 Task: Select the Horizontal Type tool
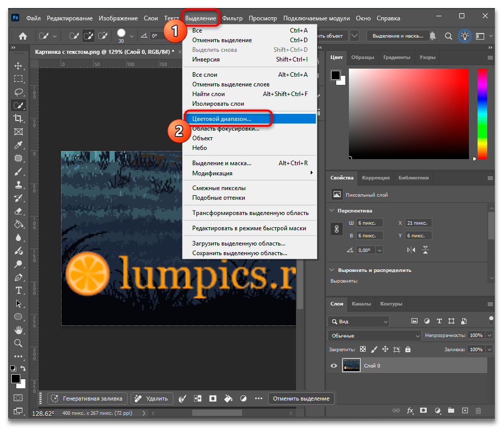click(x=18, y=290)
